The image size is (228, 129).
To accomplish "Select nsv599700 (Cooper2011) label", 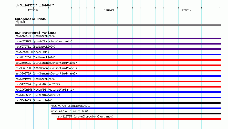I will click(32, 52).
